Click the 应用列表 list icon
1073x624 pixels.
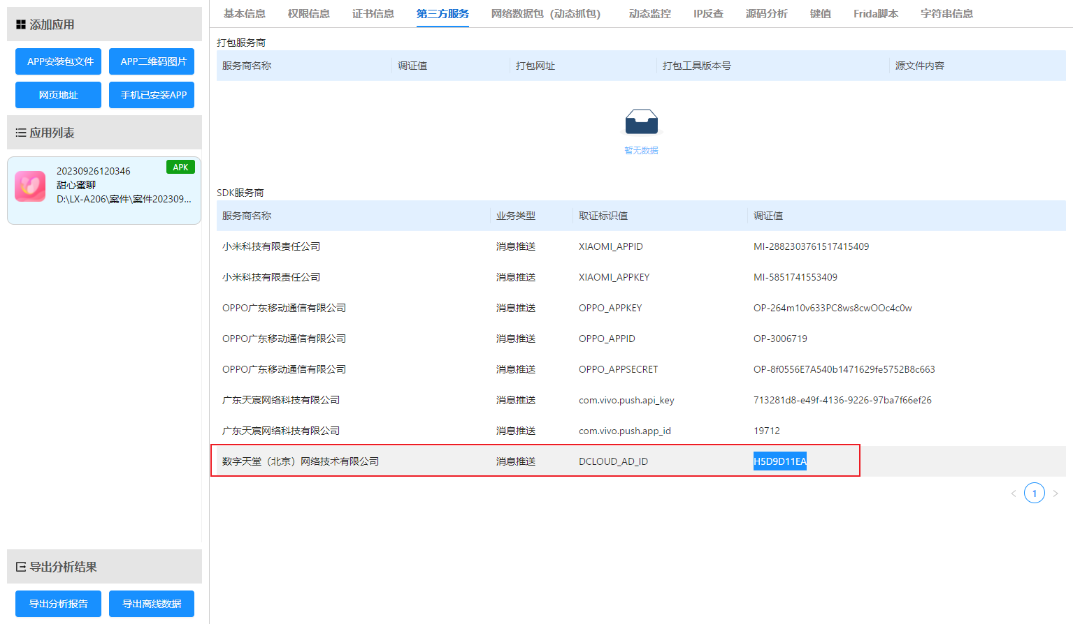point(20,133)
